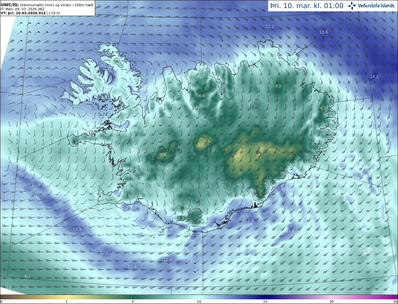Click the 7.2 value on the map

(x=9, y=287)
